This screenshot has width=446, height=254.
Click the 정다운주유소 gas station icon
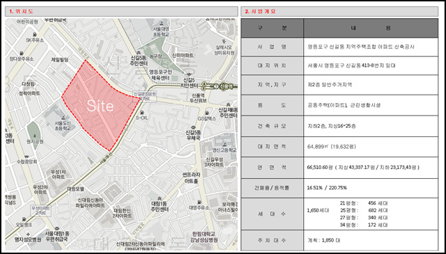point(22,53)
